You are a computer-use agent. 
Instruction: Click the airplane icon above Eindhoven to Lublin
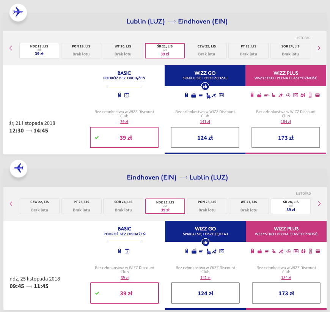tap(18, 168)
